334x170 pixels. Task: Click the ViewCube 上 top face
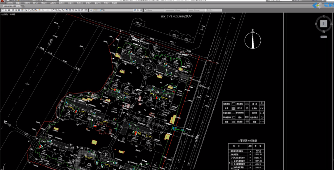[323, 24]
